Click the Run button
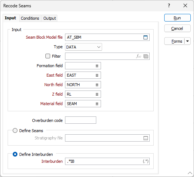Viewport: 194px width, 177px height. tap(177, 18)
